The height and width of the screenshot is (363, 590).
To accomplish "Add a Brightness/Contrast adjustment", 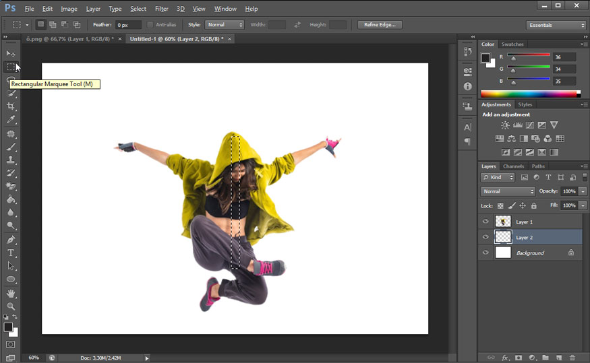I will pos(505,125).
